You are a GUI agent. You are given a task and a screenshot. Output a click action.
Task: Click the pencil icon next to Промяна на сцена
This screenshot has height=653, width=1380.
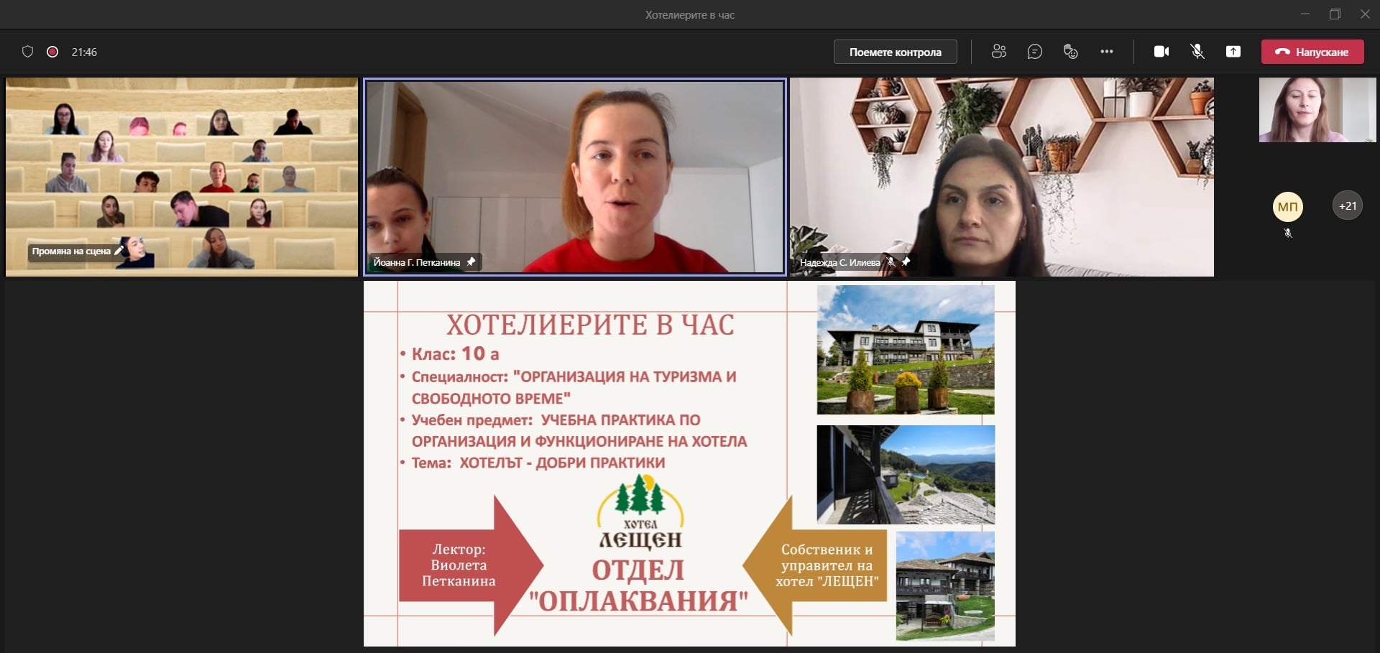(119, 251)
